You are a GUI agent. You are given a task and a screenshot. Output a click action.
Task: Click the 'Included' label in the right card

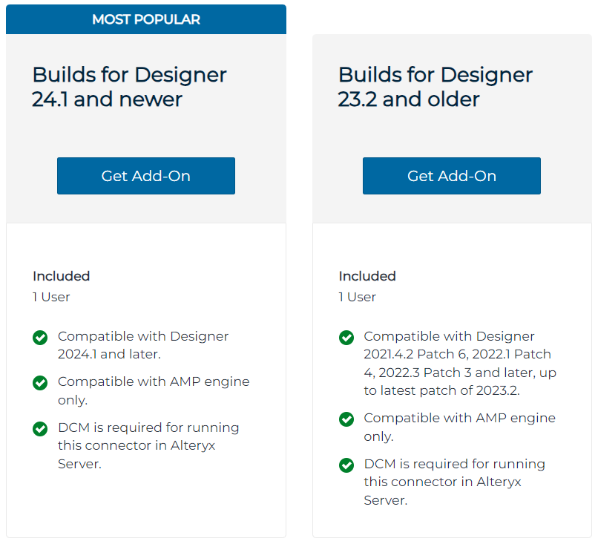click(367, 276)
